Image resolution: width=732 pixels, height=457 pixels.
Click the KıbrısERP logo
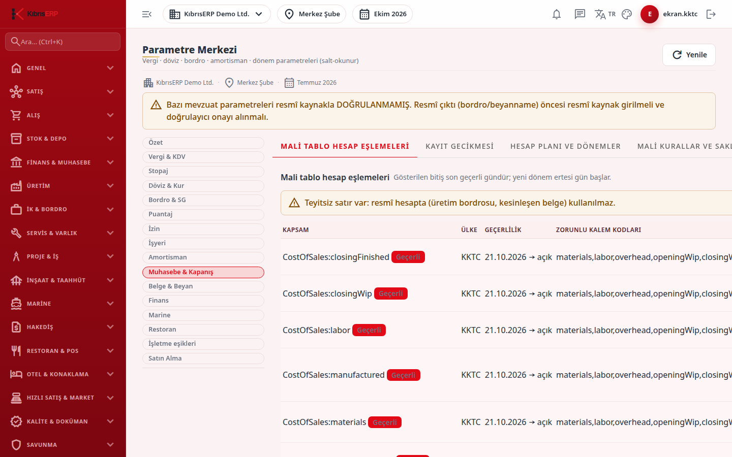click(x=35, y=14)
